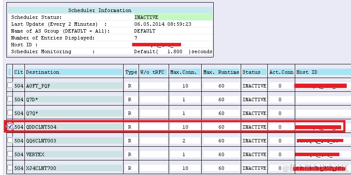Click Max.Conn. value 10 for AOFT_PQP
351x175 pixels.
coord(185,86)
